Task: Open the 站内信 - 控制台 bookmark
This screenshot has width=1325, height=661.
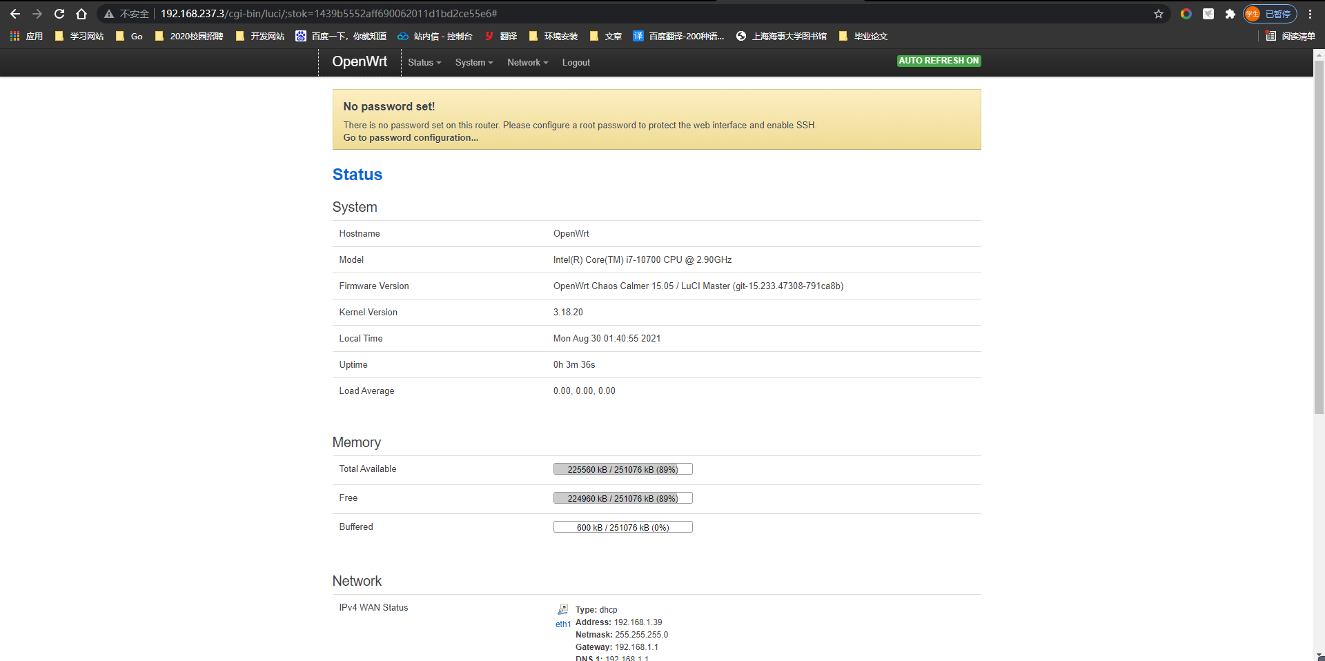Action: (435, 36)
